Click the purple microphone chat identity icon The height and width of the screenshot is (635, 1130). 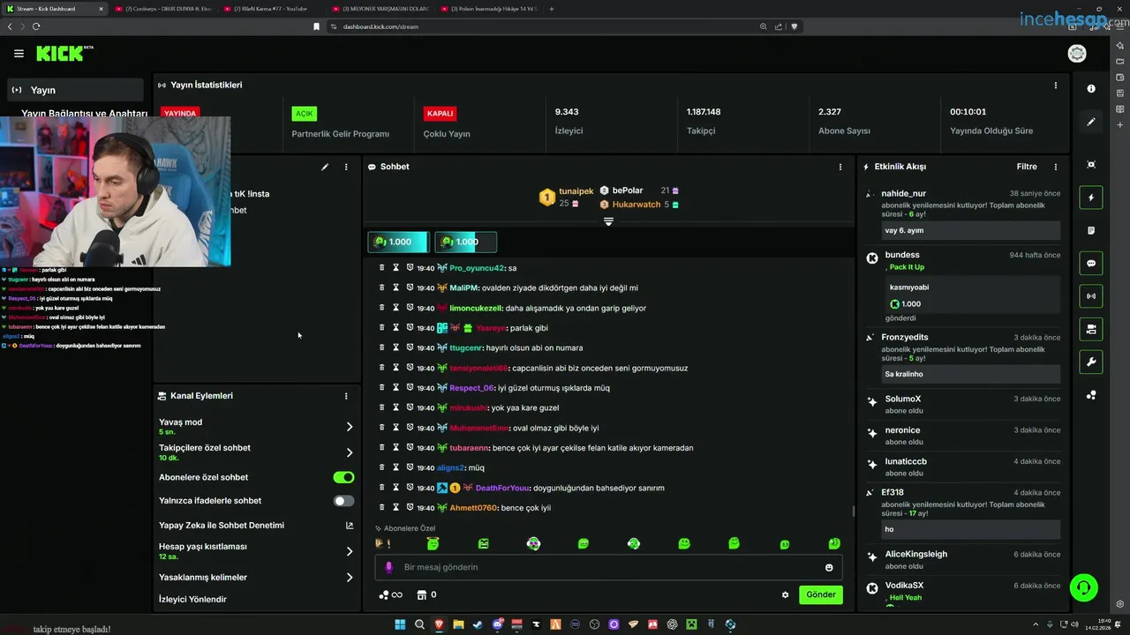(x=388, y=567)
